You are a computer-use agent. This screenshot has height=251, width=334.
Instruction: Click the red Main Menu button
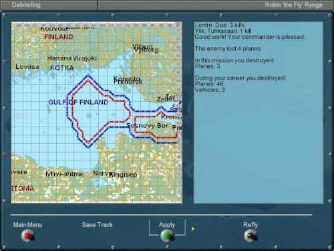27,236
